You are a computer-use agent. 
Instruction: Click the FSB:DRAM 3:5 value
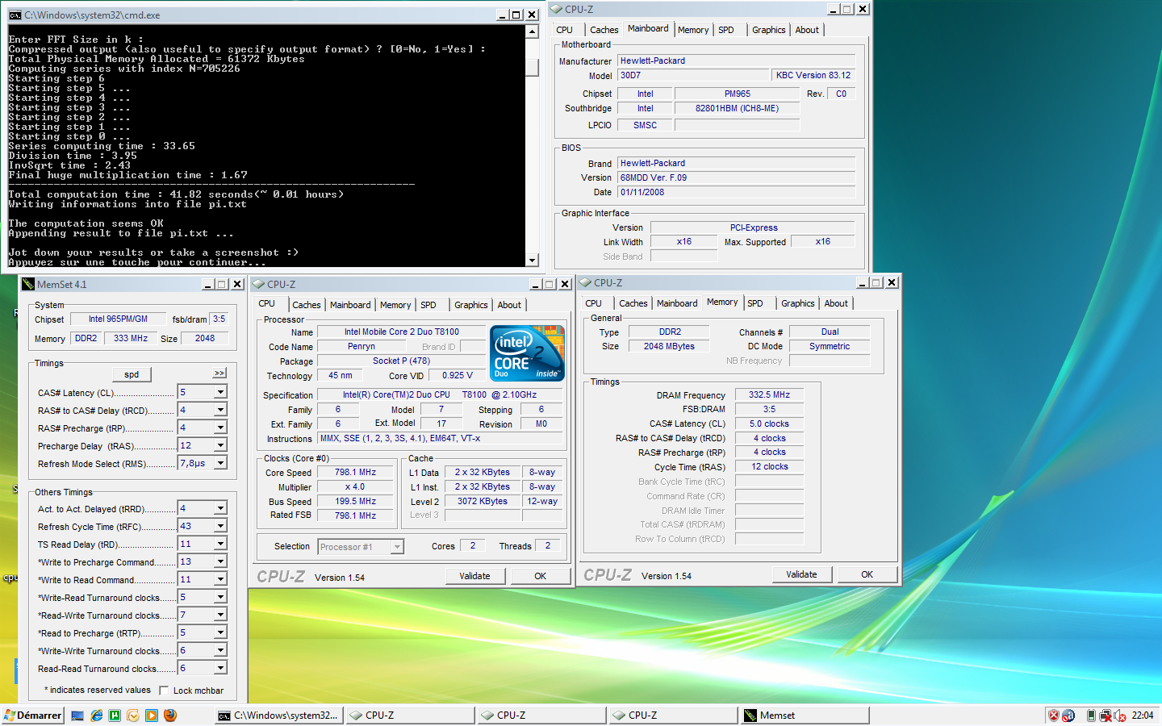[769, 410]
